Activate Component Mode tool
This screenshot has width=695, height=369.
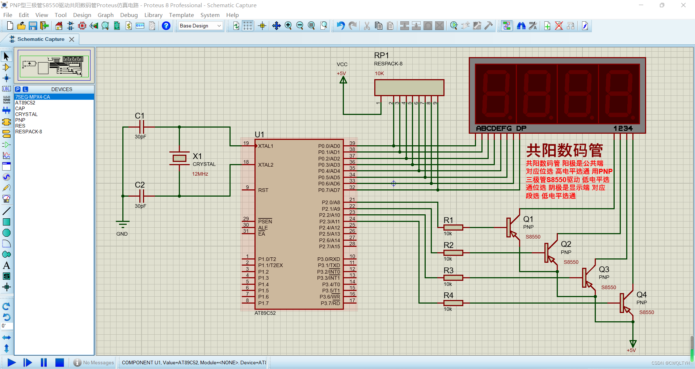click(x=6, y=67)
